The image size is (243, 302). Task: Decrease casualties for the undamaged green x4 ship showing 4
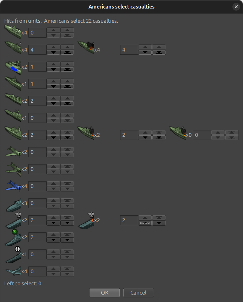[54, 52]
